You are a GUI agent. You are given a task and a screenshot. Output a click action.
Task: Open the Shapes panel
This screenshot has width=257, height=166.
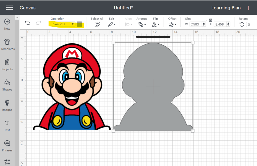(7, 85)
